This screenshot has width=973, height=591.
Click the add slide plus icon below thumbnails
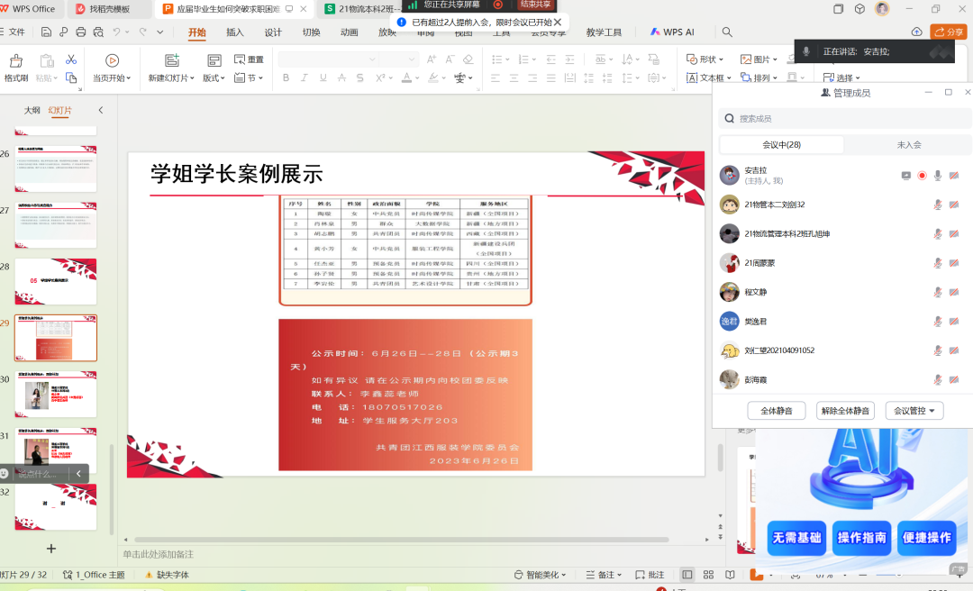click(x=50, y=549)
